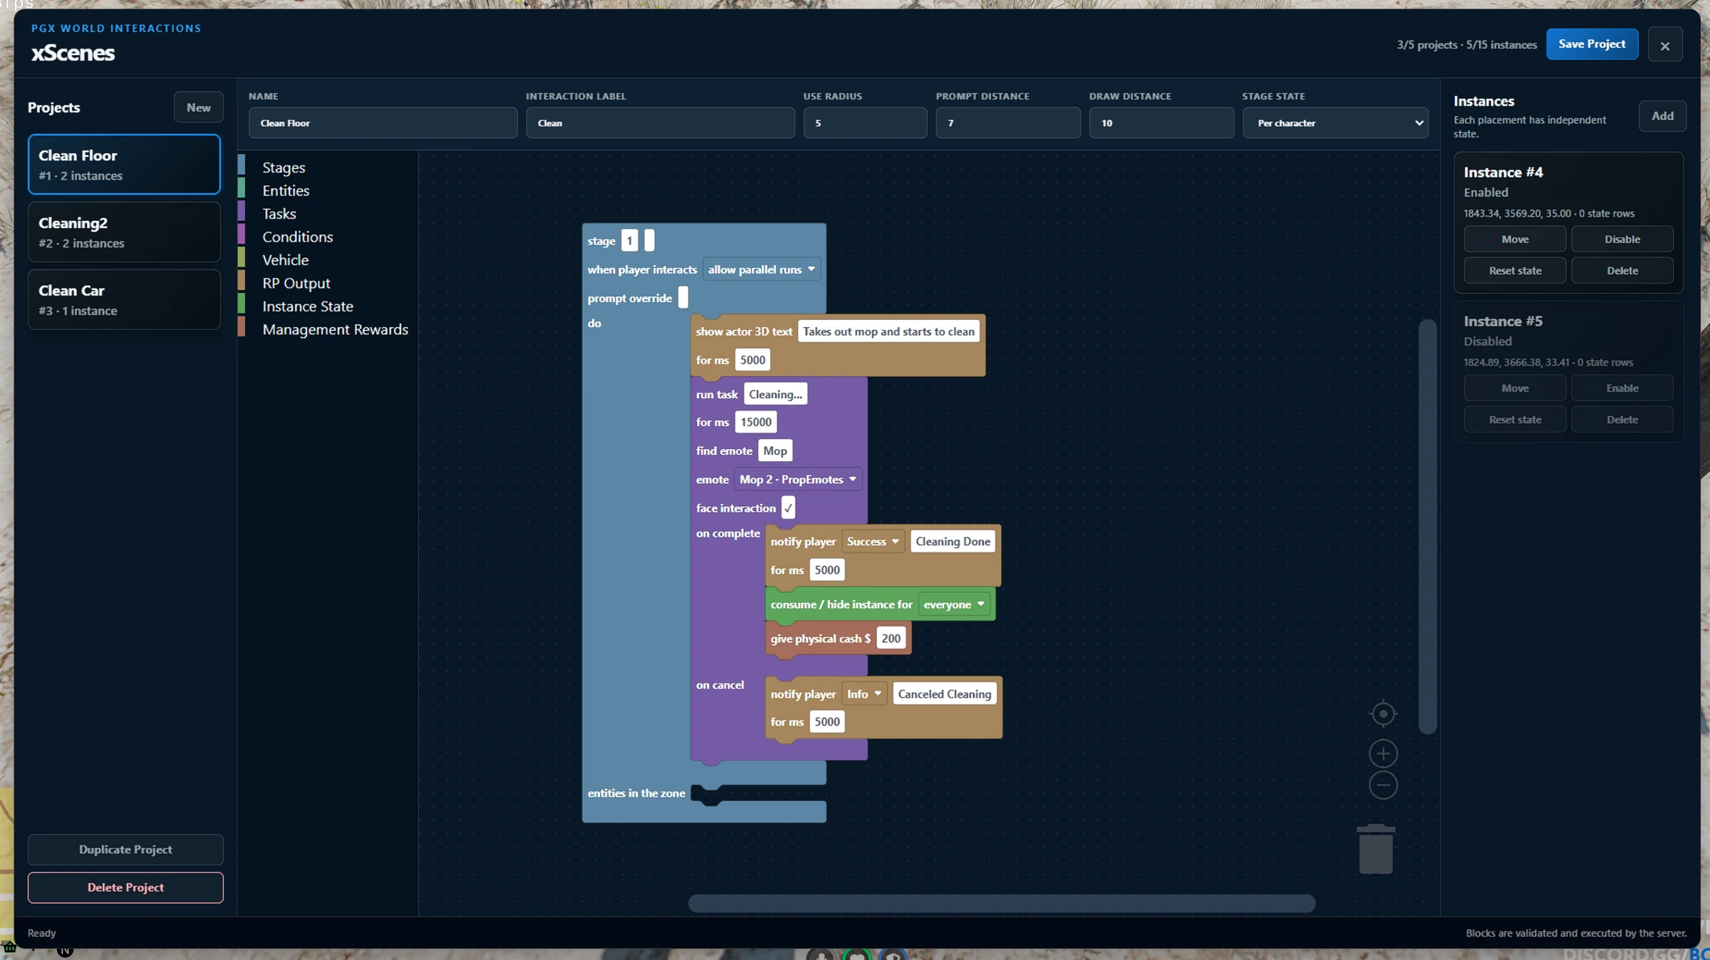Open the Tasks block category
The width and height of the screenshot is (1710, 960).
coord(279,214)
